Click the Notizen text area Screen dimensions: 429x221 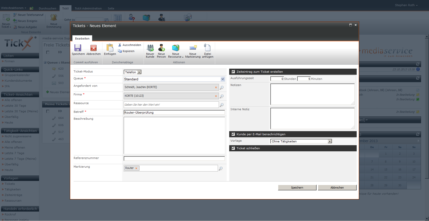click(x=312, y=94)
